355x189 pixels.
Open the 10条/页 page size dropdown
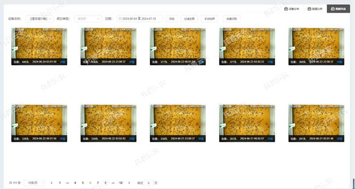pyautogui.click(x=33, y=183)
